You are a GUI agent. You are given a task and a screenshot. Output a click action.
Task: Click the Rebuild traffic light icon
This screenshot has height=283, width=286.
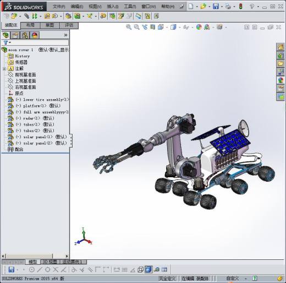[x=241, y=7]
